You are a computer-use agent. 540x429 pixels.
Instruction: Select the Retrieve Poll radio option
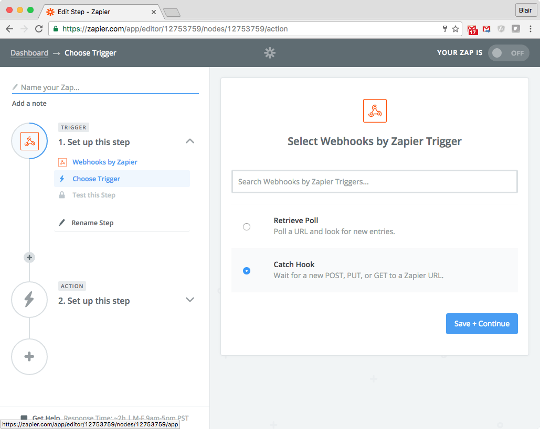pyautogui.click(x=247, y=226)
